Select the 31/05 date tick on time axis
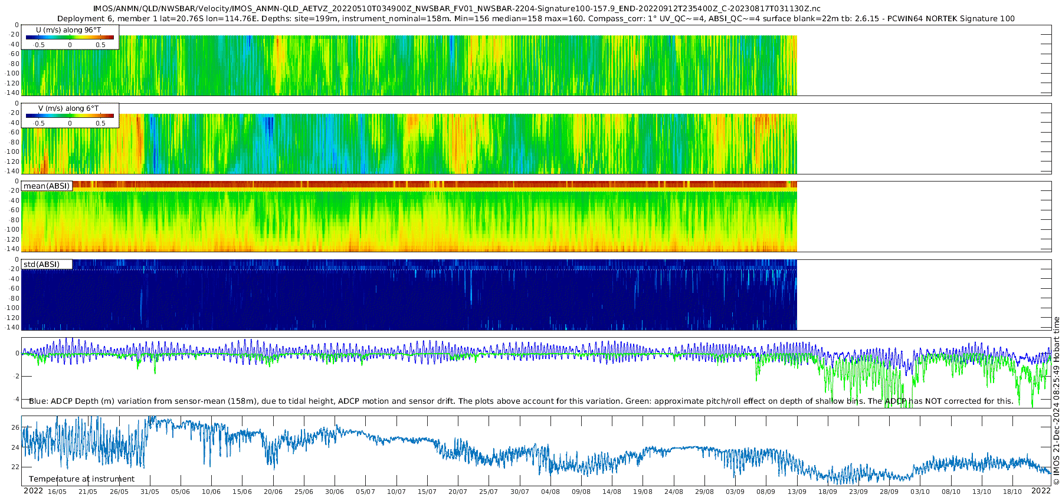The height and width of the screenshot is (501, 1062). (149, 492)
